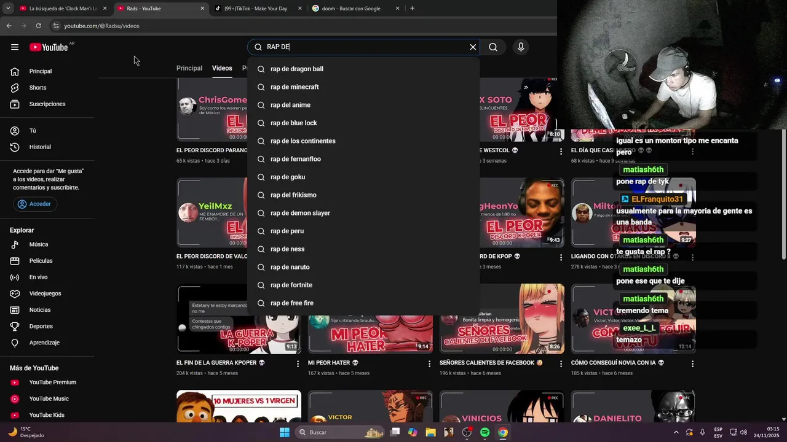787x442 pixels.
Task: Select suggestion "rap de los continentes"
Action: tap(363, 141)
